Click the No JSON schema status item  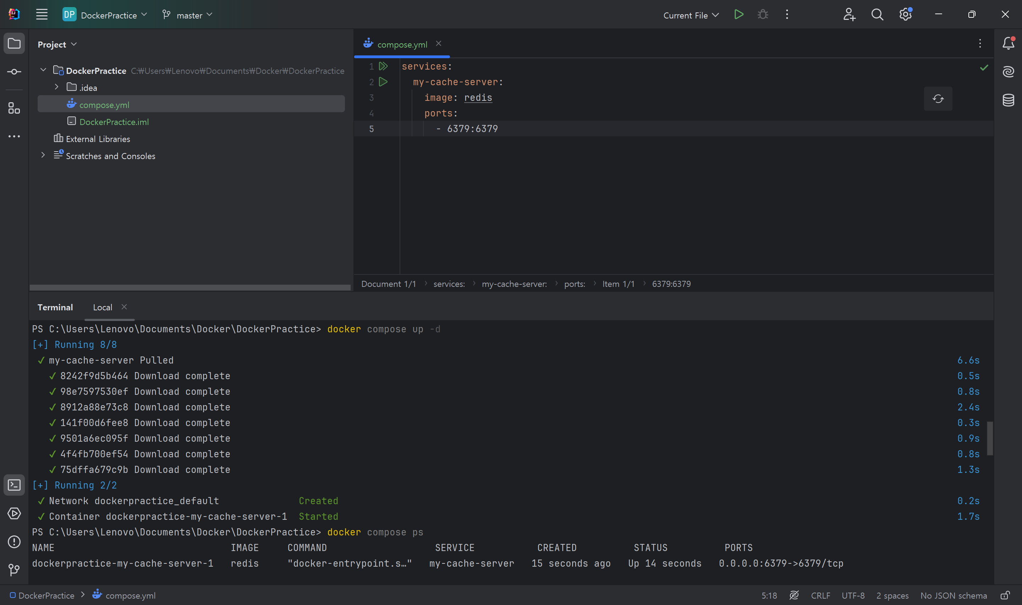(x=954, y=595)
